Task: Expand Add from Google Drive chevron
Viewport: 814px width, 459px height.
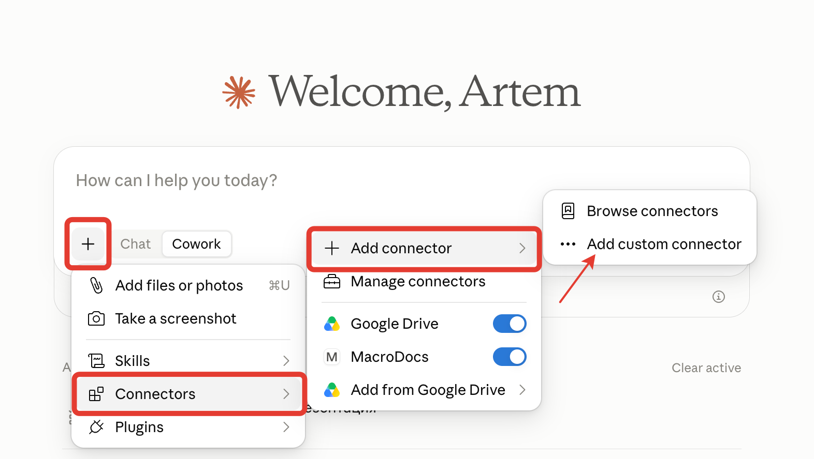Action: [522, 390]
